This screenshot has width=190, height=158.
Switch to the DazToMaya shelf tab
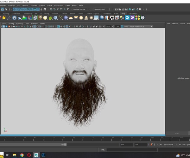(133, 14)
